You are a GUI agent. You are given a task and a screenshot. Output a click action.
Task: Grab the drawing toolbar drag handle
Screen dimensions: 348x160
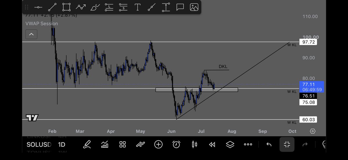[26, 7]
